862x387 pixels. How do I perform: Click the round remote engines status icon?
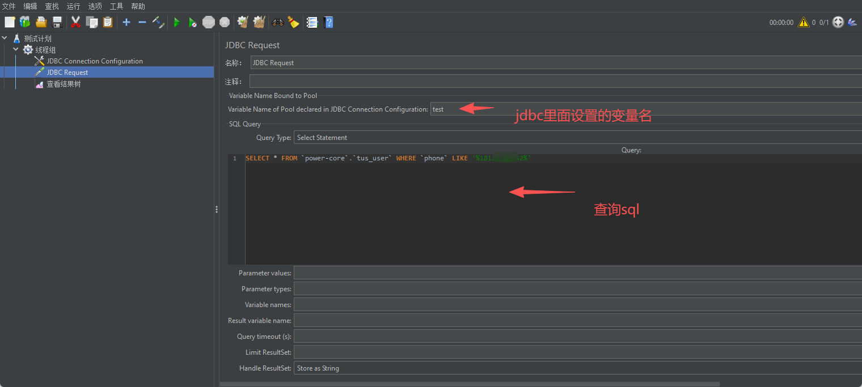point(838,23)
